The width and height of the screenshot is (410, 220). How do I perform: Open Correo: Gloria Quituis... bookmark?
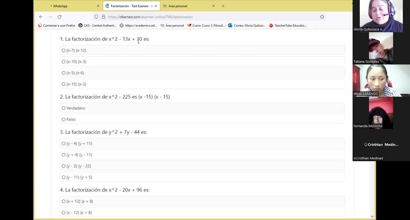point(247,25)
